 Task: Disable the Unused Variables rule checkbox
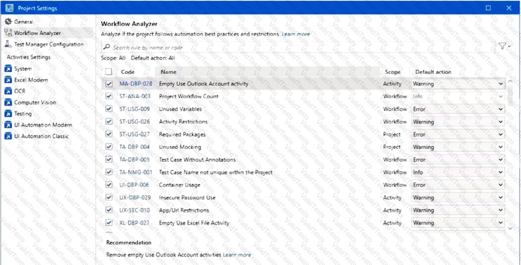[109, 109]
